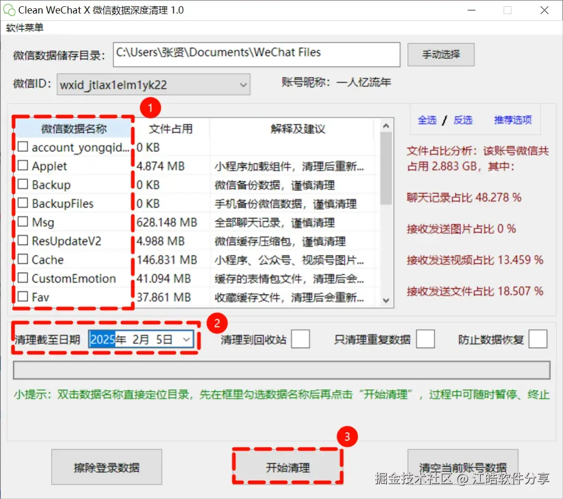This screenshot has height=499, width=563.
Task: Enable the ResUpdateV2 checkbox
Action: point(23,240)
